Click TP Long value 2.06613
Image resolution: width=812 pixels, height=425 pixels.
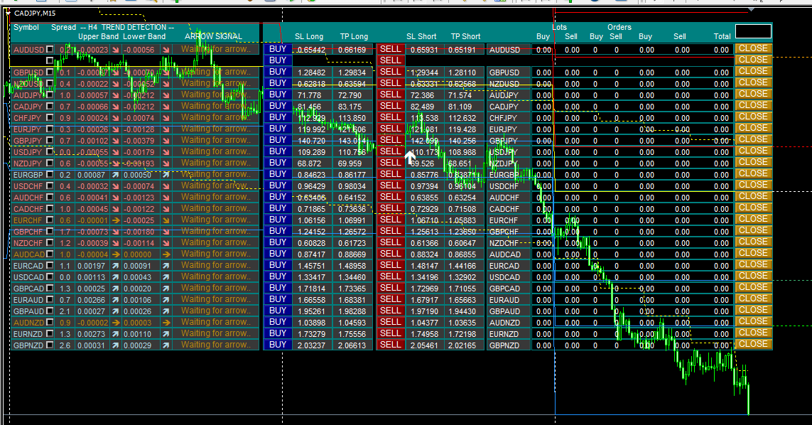click(352, 345)
